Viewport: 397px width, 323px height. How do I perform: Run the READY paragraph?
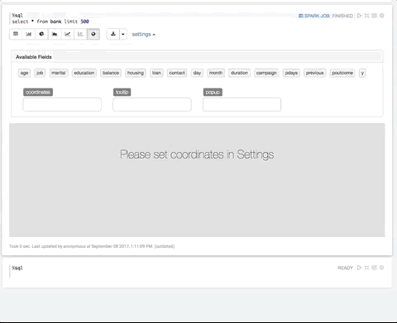pyautogui.click(x=359, y=268)
